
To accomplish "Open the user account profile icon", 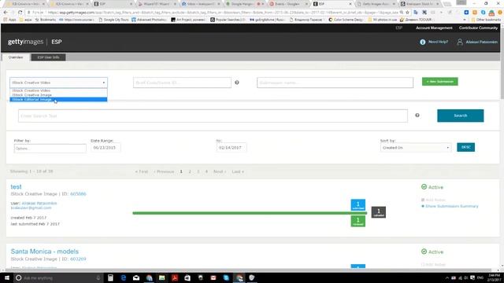I will coord(460,42).
